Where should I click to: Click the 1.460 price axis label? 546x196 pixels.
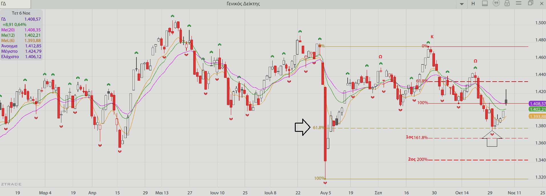[541, 57]
